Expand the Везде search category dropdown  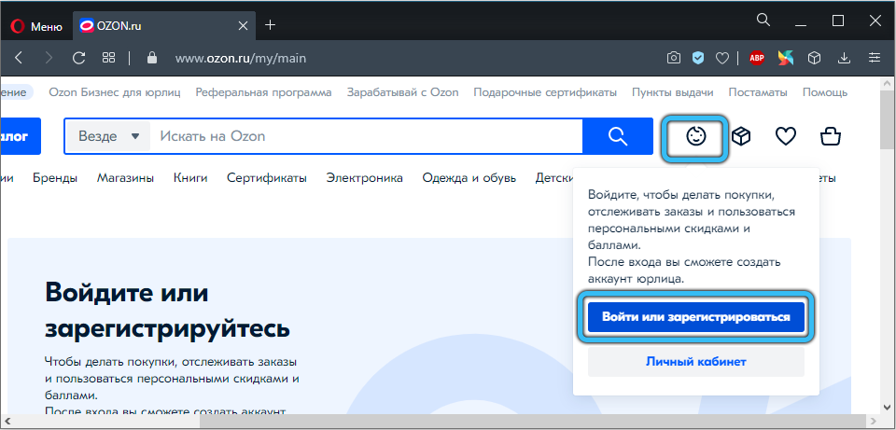(x=108, y=136)
